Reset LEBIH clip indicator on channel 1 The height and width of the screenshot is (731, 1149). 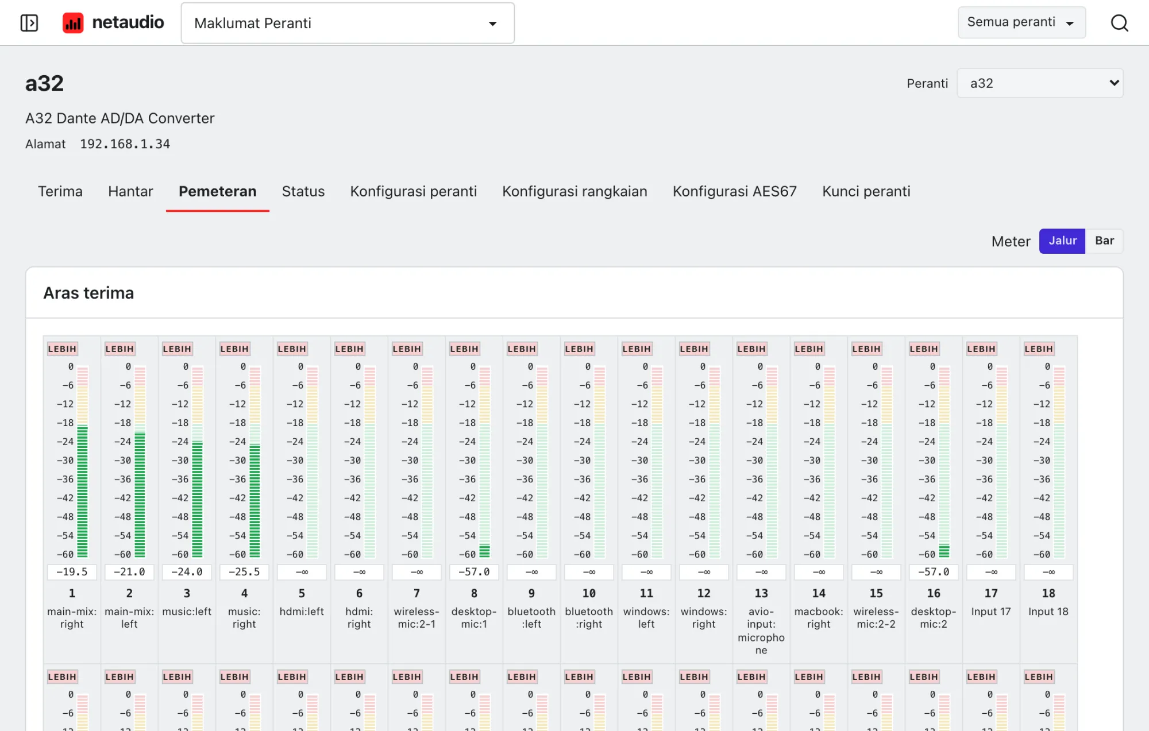pyautogui.click(x=62, y=349)
